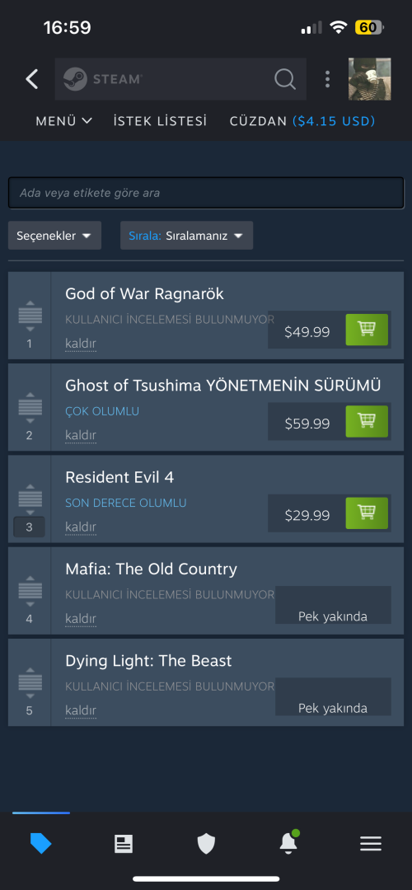This screenshot has height=890, width=412.
Task: Open the Seçenekler dropdown
Action: point(54,236)
